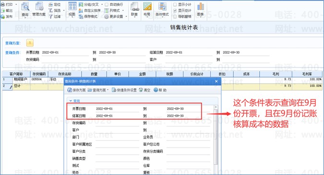This screenshot has width=324, height=175.
Task: Click the 发布 publish icon
Action: pos(3,16)
